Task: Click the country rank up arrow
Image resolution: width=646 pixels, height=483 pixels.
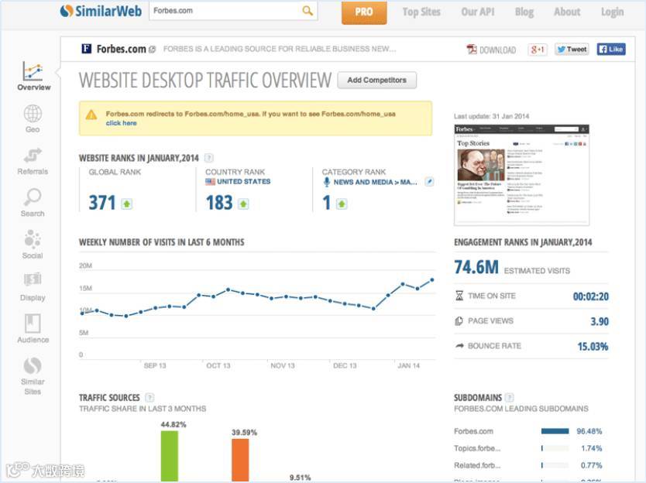Action: pos(243,204)
